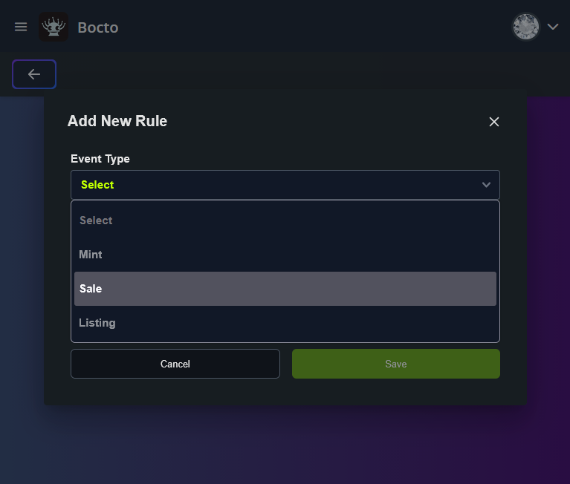Image resolution: width=570 pixels, height=484 pixels.
Task: Click empty space in the top header bar
Action: click(312, 27)
